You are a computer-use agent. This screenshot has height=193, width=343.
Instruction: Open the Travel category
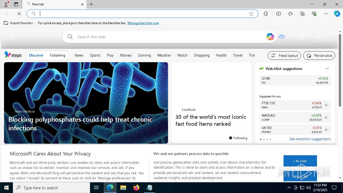238,55
